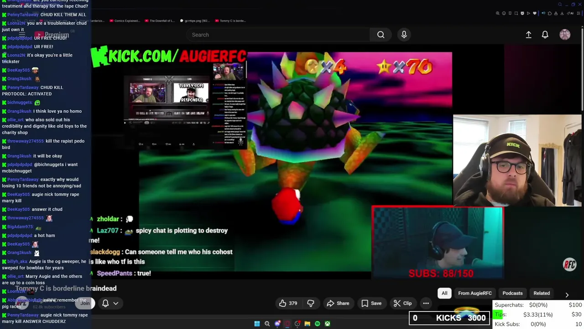Open the browser easy-setup sliders icon

pyautogui.click(x=579, y=13)
